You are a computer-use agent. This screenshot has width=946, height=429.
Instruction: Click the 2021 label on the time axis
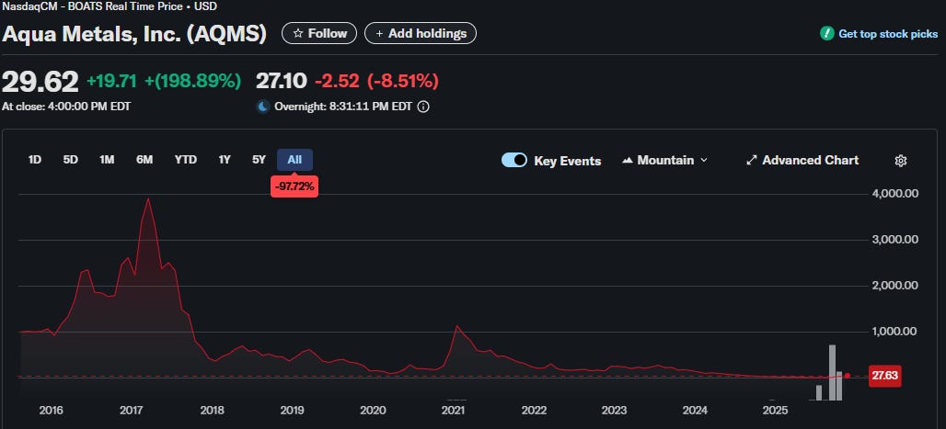[453, 411]
